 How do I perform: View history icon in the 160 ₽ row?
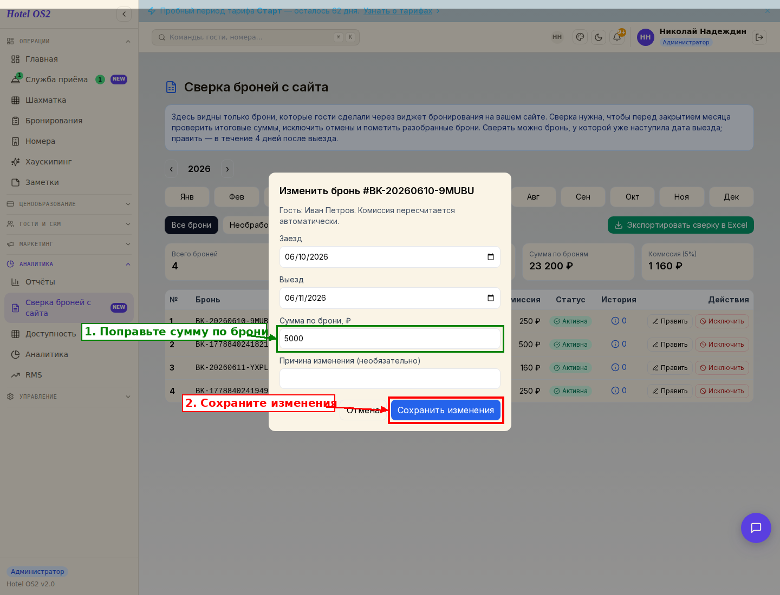coord(619,367)
